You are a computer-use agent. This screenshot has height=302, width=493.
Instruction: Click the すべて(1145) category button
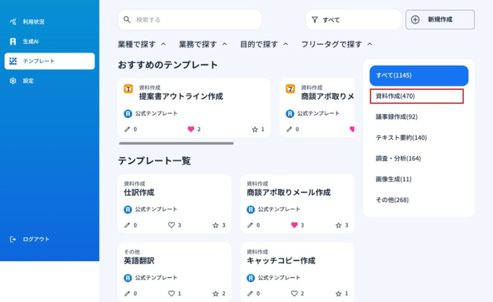coord(419,75)
